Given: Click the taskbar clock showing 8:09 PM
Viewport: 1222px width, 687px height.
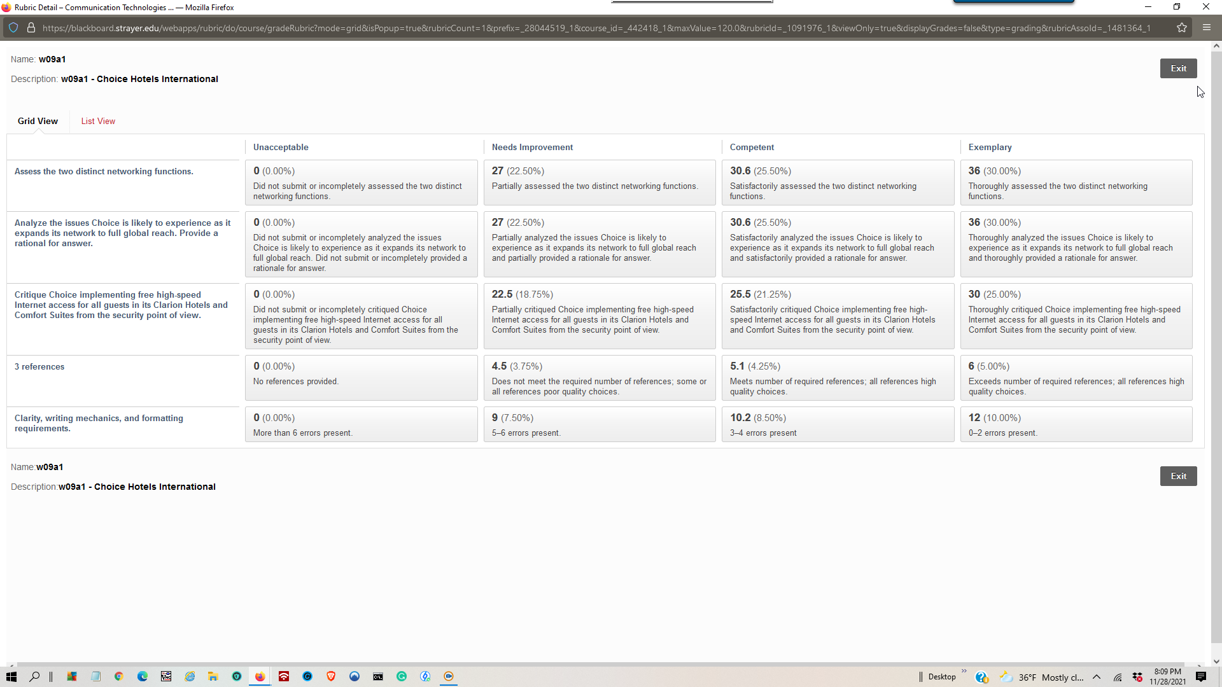Looking at the screenshot, I should [1167, 677].
